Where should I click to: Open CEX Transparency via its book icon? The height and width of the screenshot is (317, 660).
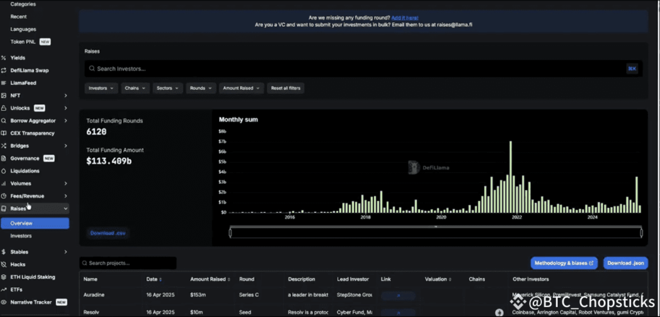tap(4, 133)
